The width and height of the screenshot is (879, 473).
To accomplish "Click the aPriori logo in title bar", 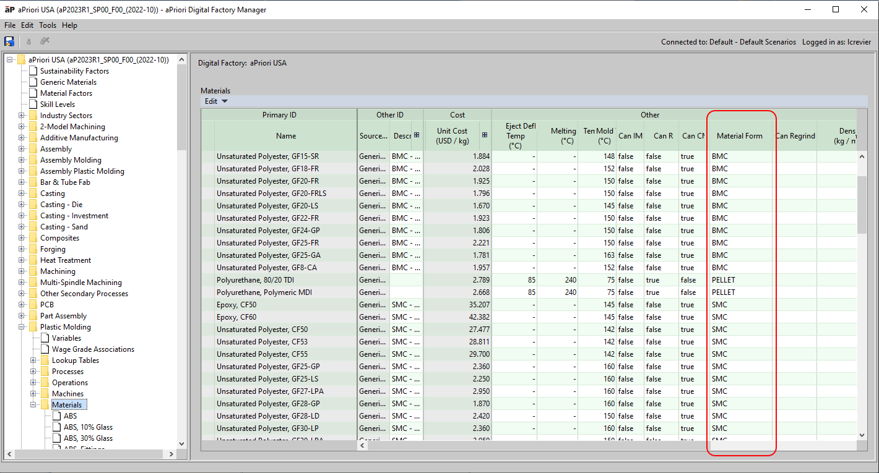I will [x=9, y=9].
